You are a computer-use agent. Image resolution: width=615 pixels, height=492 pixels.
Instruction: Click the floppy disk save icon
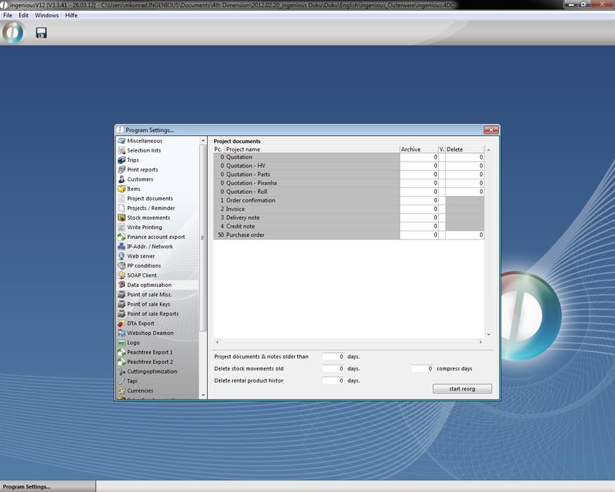(x=41, y=32)
